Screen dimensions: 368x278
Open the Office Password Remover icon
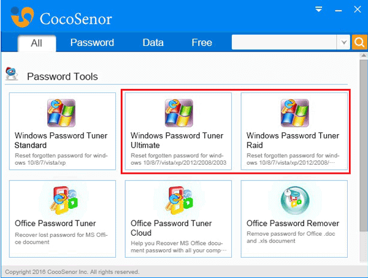pyautogui.click(x=295, y=200)
